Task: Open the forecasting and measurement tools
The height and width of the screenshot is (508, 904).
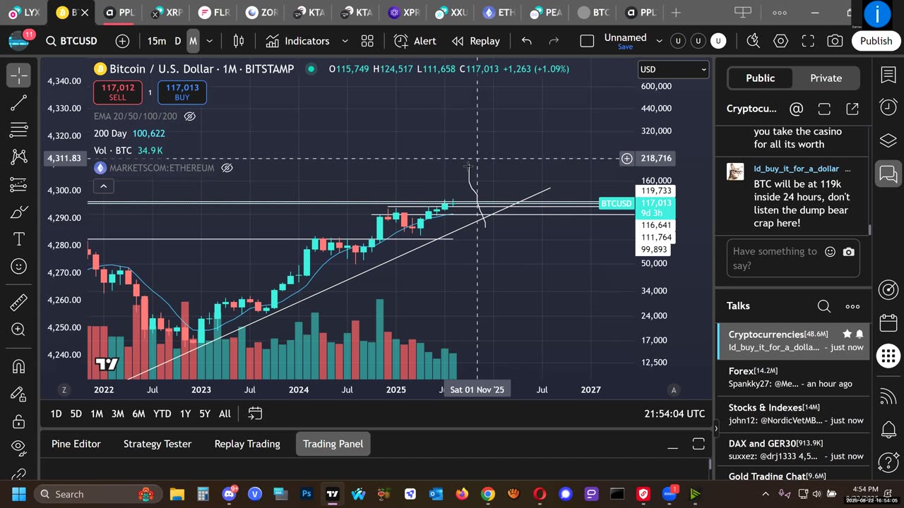Action: [x=19, y=185]
